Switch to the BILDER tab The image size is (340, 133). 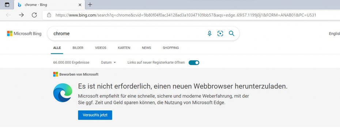click(x=78, y=48)
